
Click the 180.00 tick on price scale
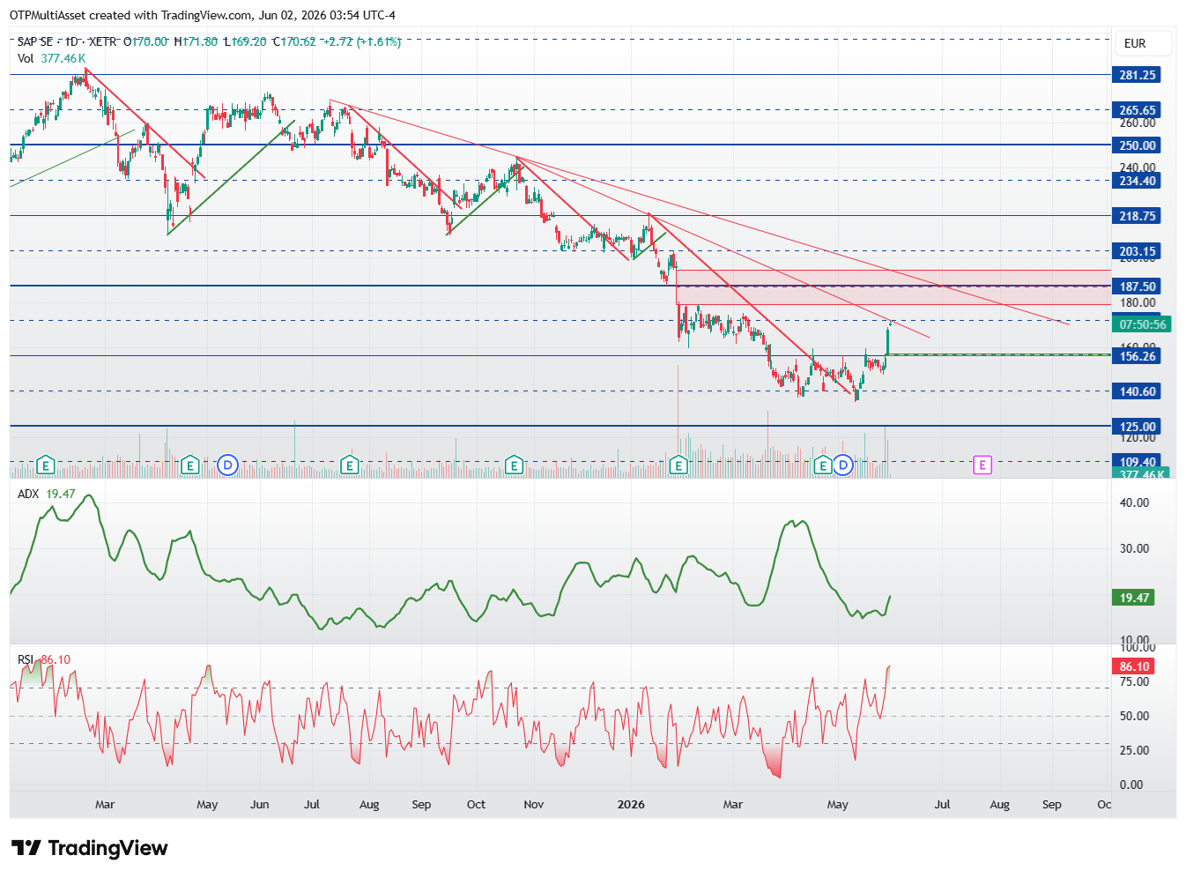point(1138,302)
